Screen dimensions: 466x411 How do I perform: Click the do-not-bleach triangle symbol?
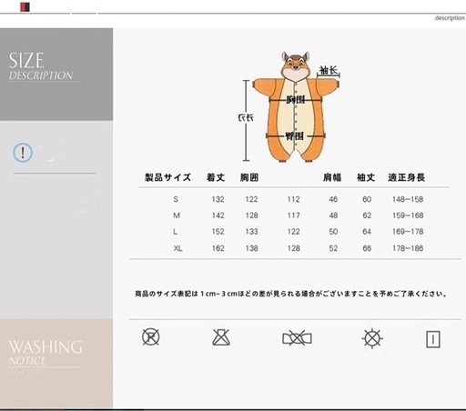(221, 337)
